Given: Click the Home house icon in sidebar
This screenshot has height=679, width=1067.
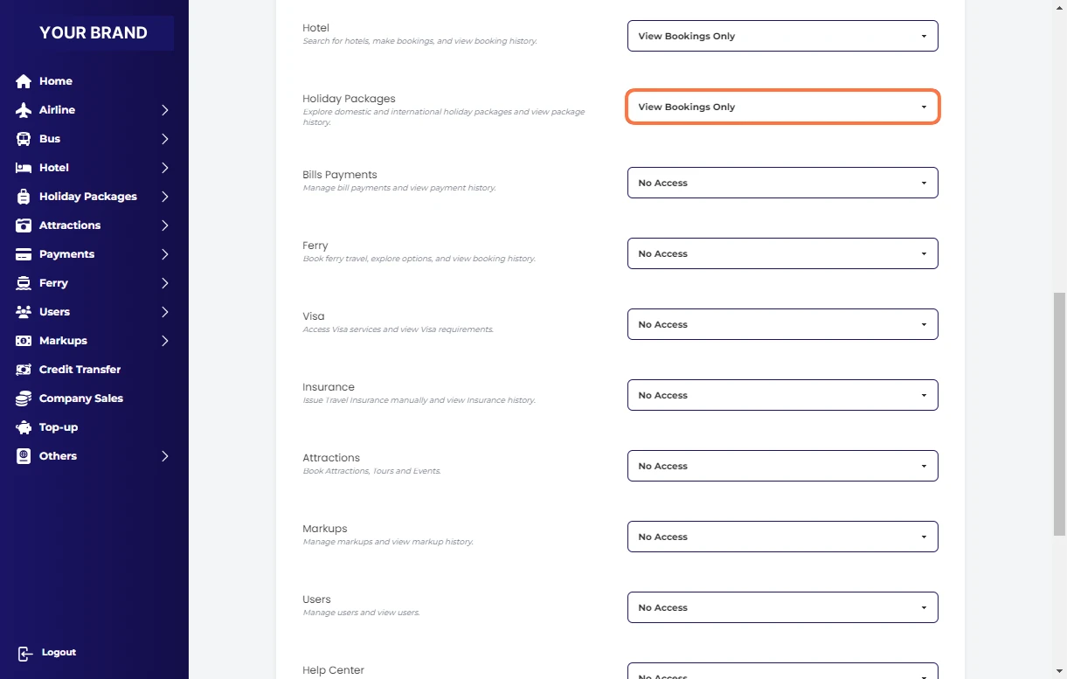Looking at the screenshot, I should 24,81.
